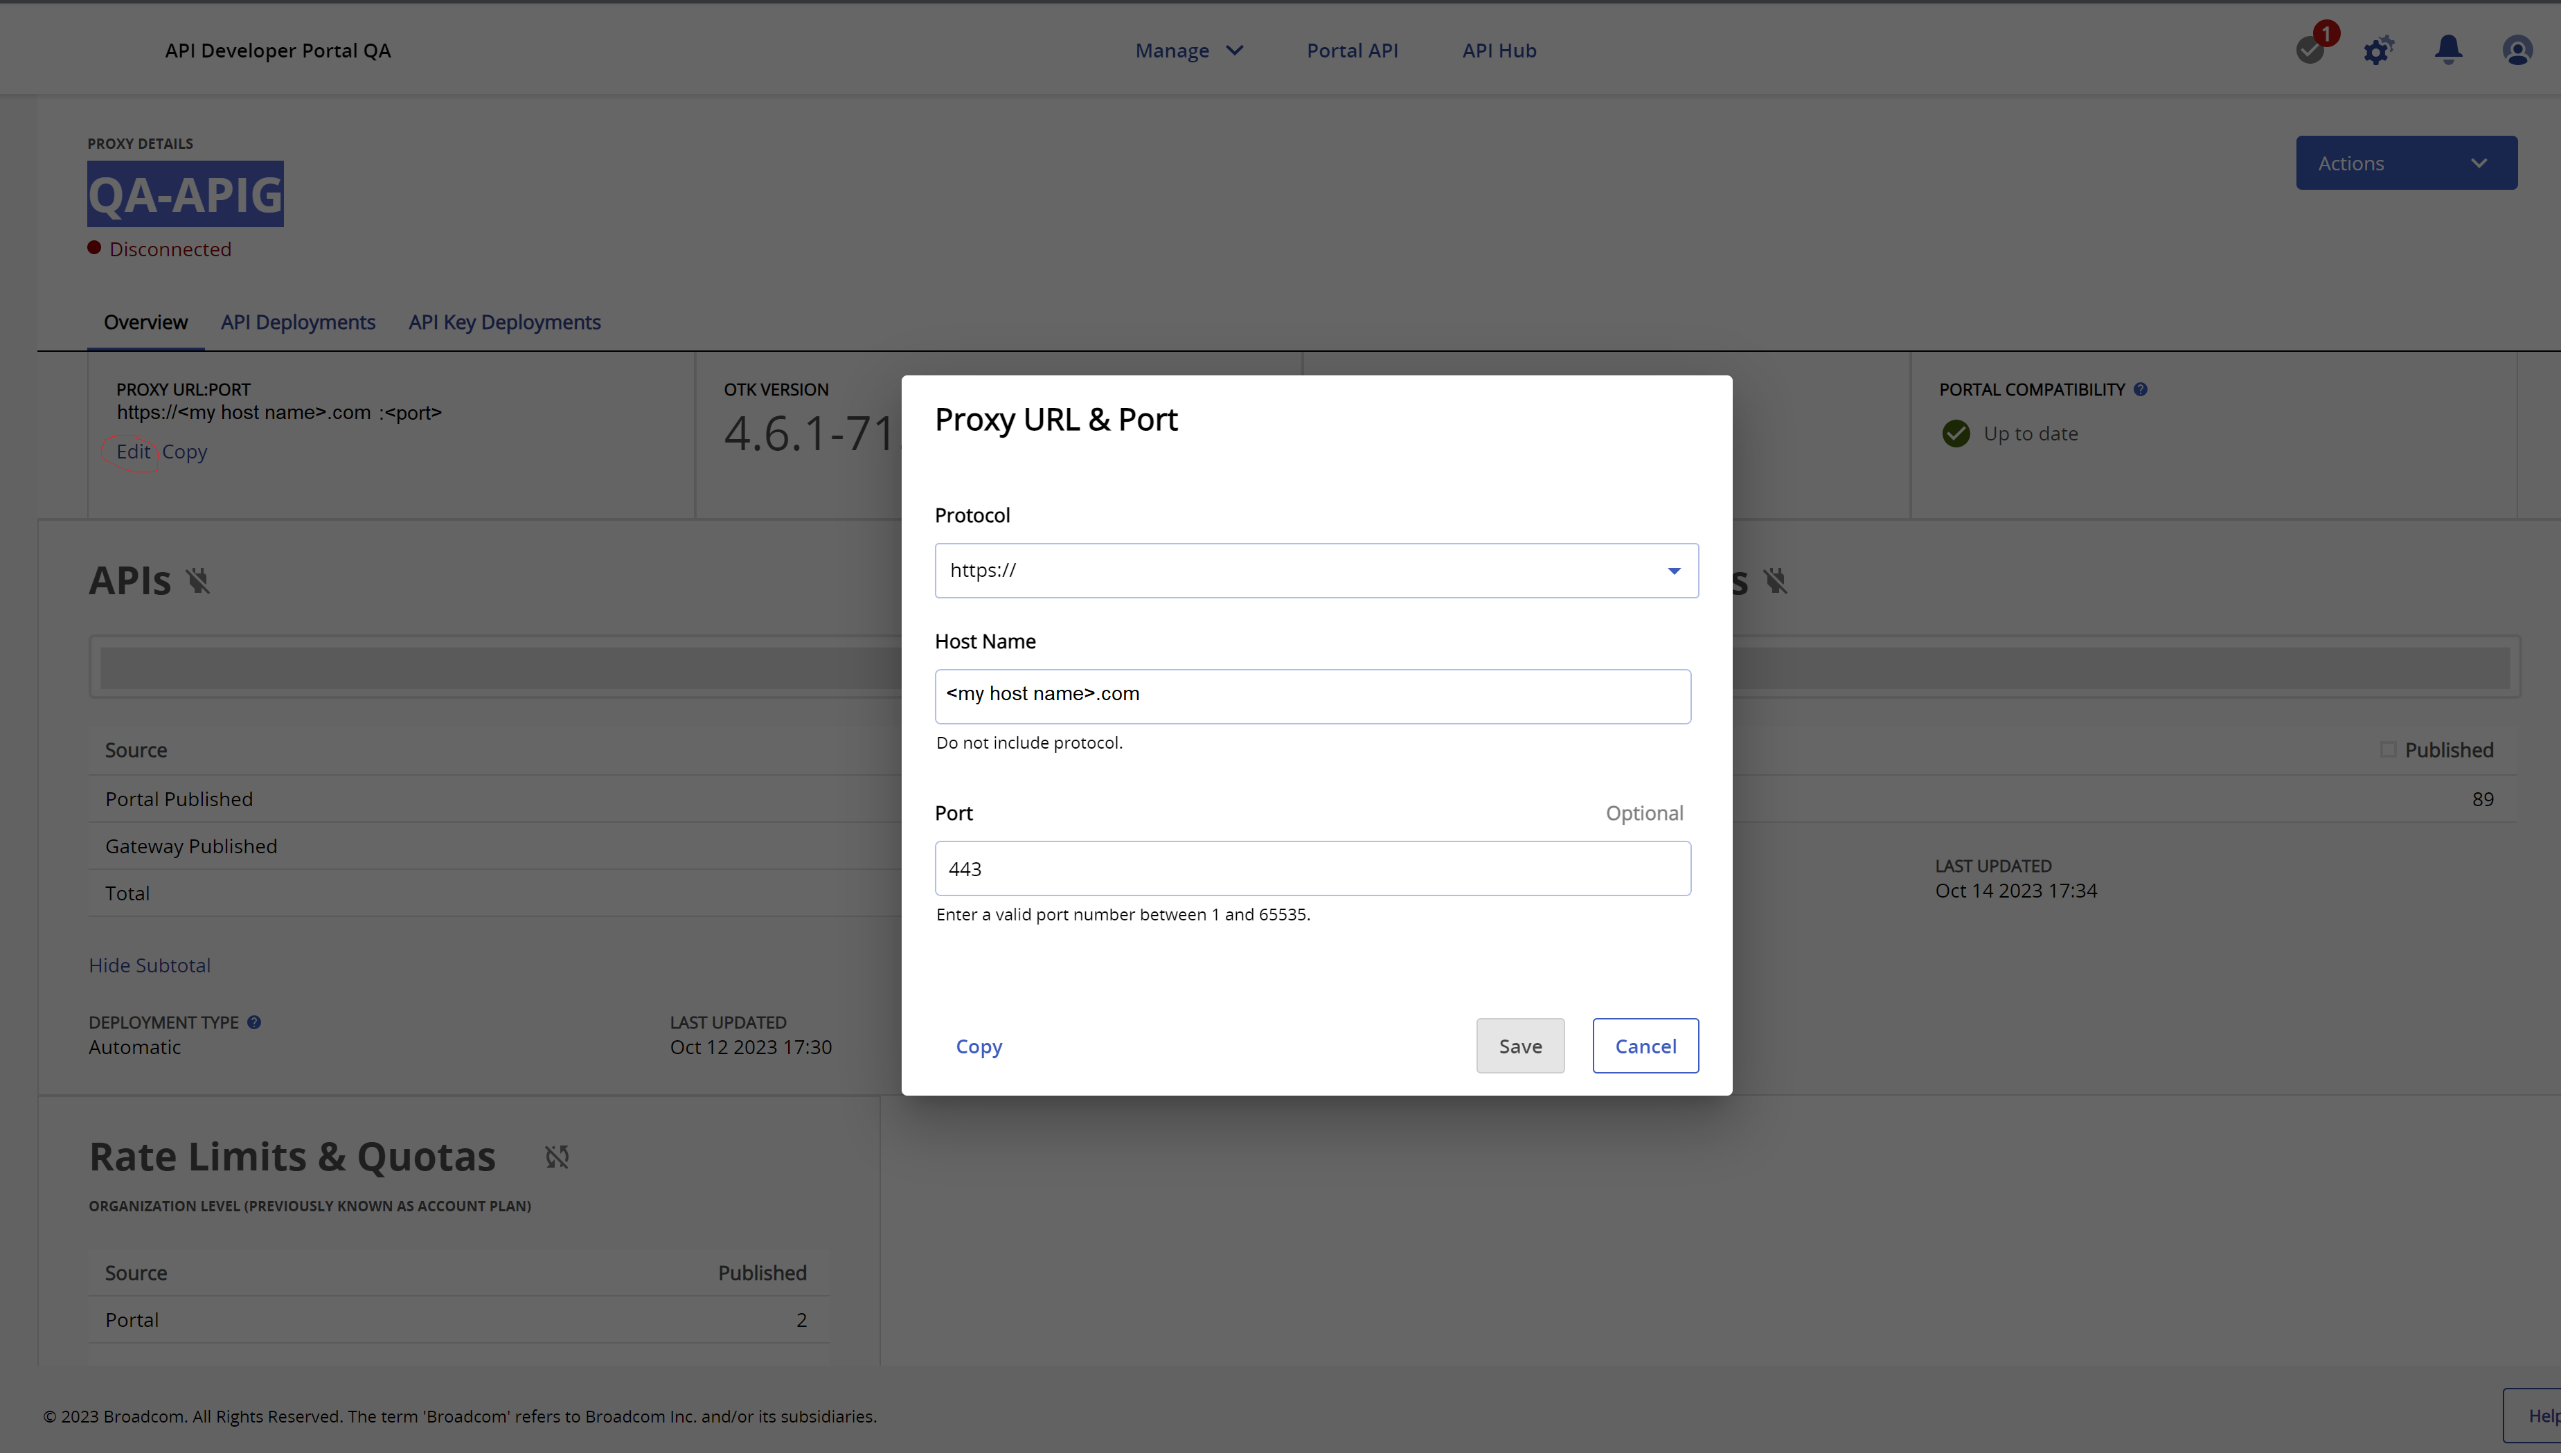Click the help icon next to Portal Compatibility
The image size is (2561, 1453).
2140,389
